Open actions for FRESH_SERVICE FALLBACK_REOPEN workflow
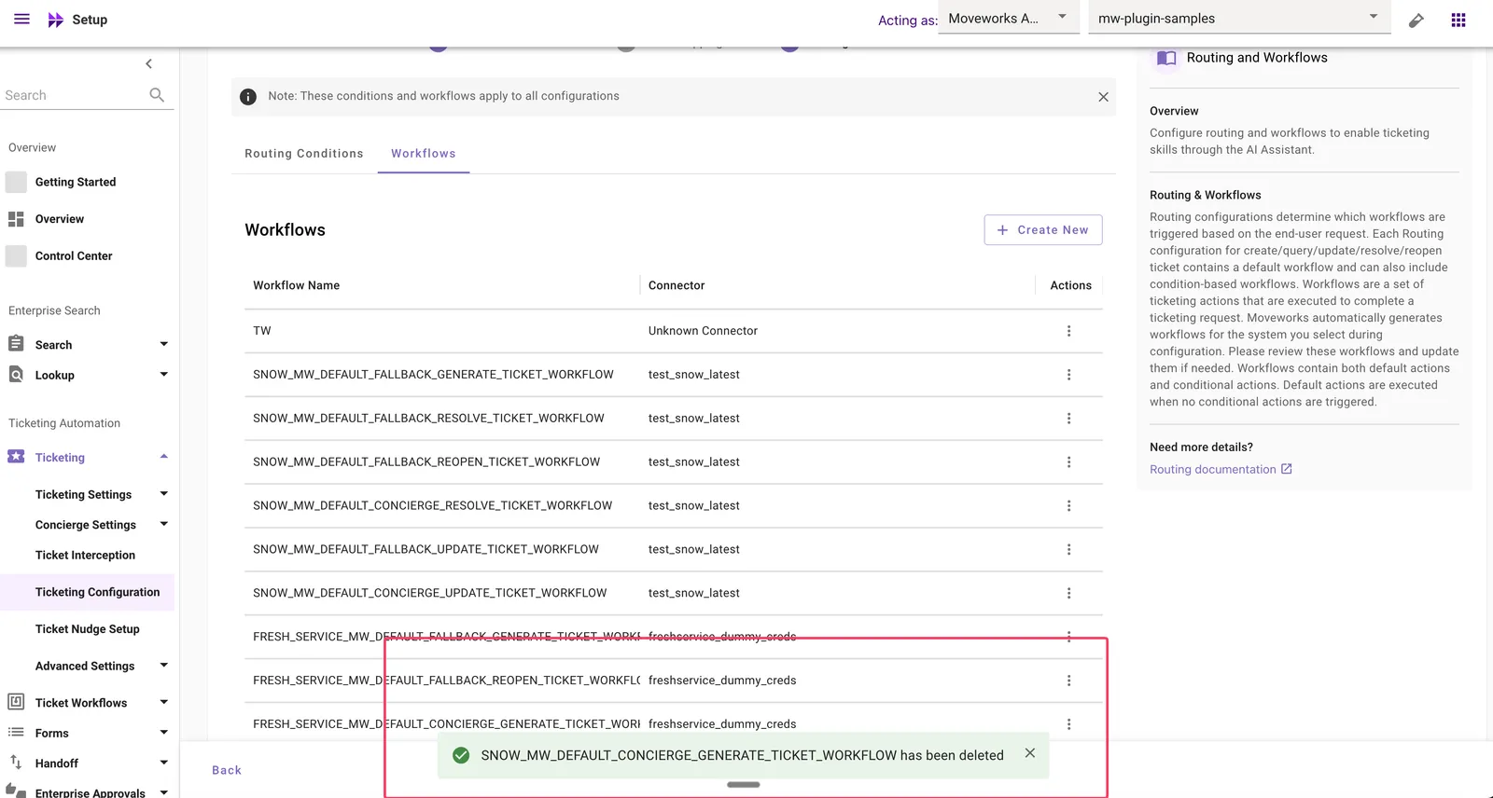Viewport: 1493px width, 798px height. point(1068,681)
